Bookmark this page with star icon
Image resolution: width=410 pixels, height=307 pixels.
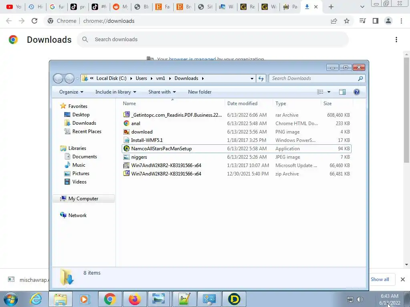(x=347, y=21)
